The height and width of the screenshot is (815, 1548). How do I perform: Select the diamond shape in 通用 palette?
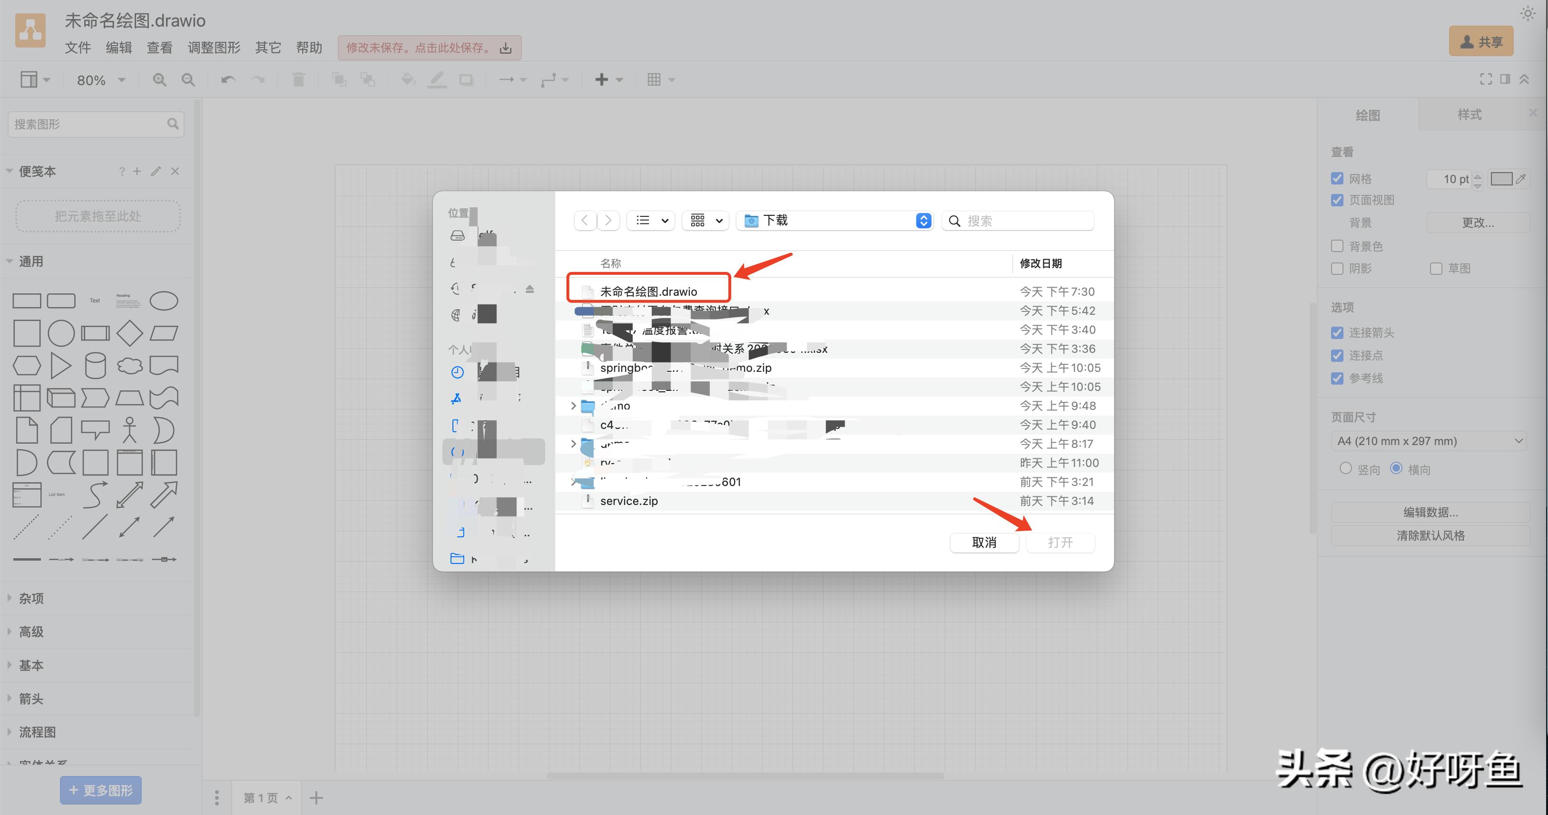click(129, 333)
